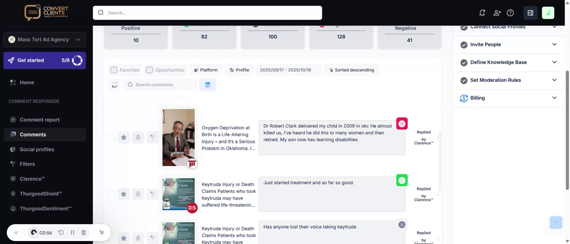
Task: Delete the recording with trash icon
Action: tap(84, 232)
